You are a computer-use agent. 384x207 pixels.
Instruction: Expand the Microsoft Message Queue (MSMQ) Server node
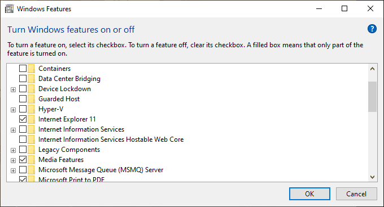click(13, 170)
